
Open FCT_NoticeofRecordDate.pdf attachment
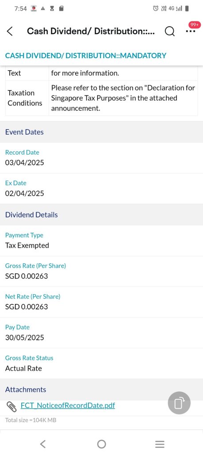68,405
